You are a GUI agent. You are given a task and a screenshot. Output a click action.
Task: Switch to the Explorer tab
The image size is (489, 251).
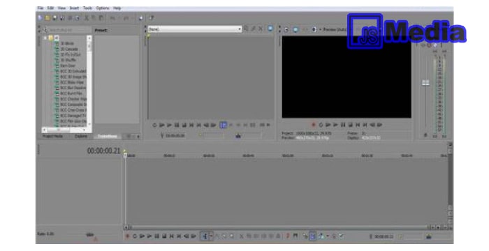[x=81, y=136]
